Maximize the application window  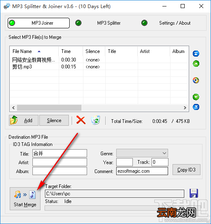coord(183,6)
